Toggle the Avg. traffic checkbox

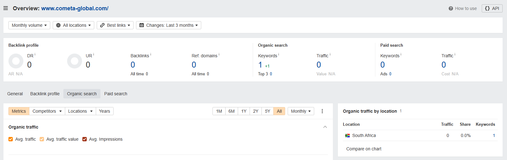coord(11,139)
